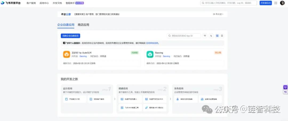Open the green Banning app icon

150,54
